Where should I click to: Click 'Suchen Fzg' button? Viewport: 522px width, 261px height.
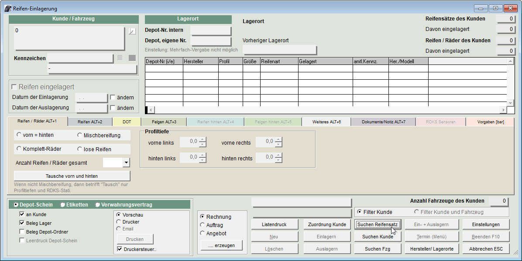click(x=378, y=249)
